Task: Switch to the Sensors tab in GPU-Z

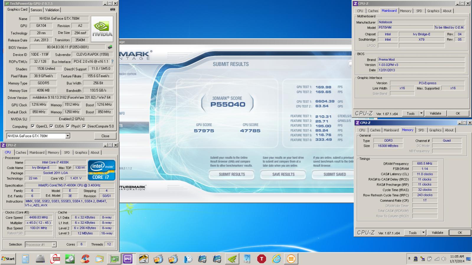Action: click(36, 10)
